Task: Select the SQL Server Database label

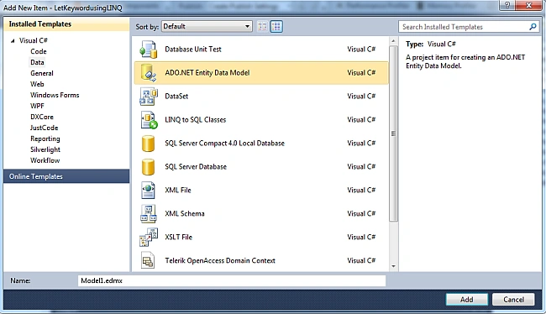Action: click(x=196, y=167)
